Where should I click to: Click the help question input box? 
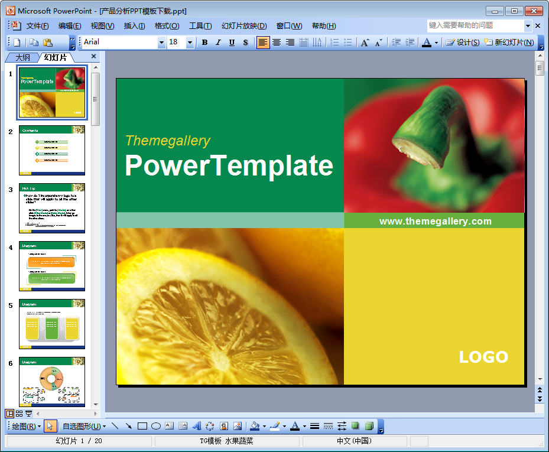pyautogui.click(x=476, y=25)
